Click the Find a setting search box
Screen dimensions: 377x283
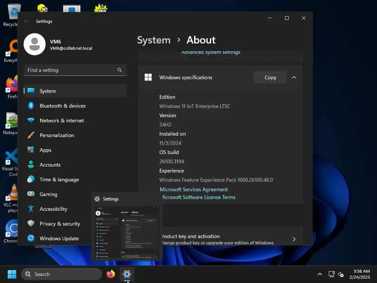75,70
